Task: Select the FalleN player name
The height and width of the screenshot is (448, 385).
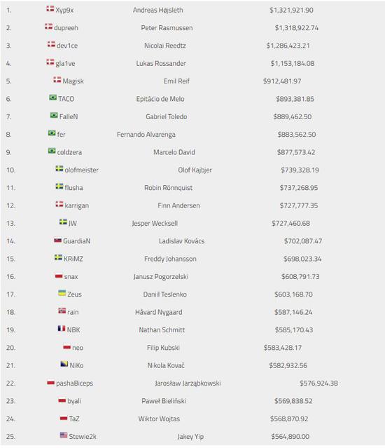Action: click(x=69, y=116)
